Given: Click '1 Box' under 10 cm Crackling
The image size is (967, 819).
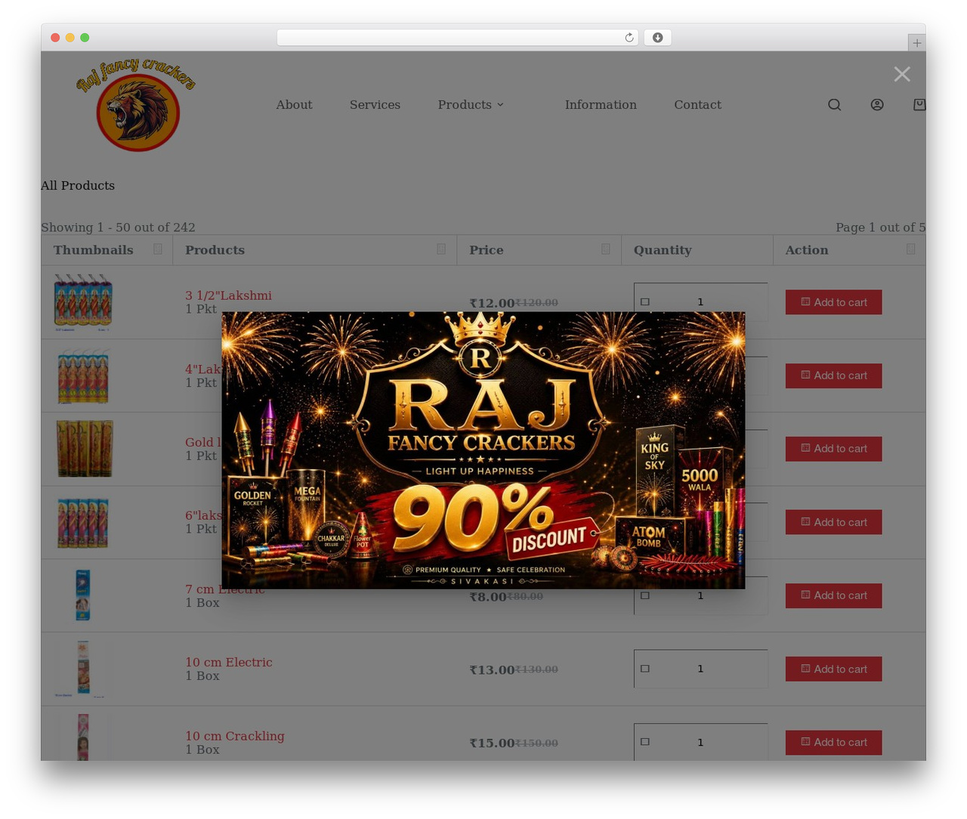Looking at the screenshot, I should pos(202,749).
